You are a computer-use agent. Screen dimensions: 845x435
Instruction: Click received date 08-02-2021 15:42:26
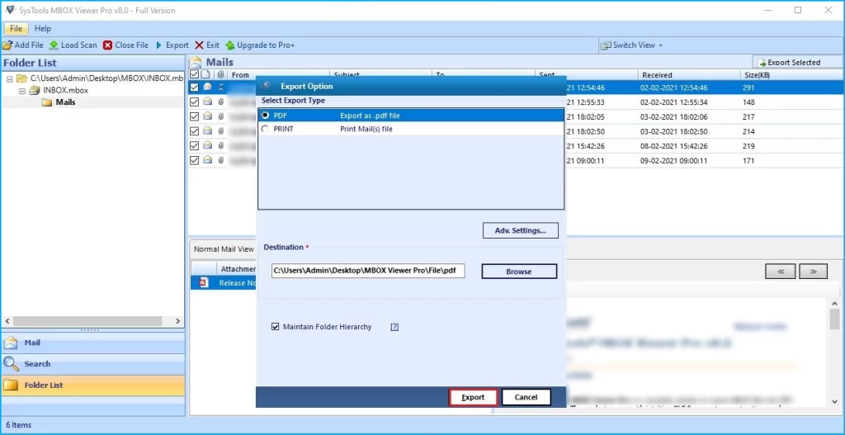pos(674,146)
